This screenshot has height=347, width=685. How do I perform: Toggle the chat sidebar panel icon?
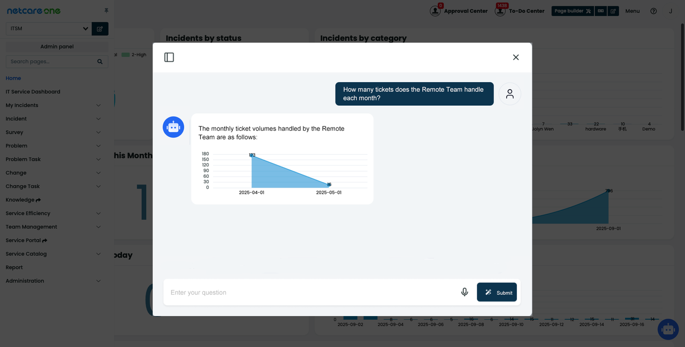(x=169, y=57)
